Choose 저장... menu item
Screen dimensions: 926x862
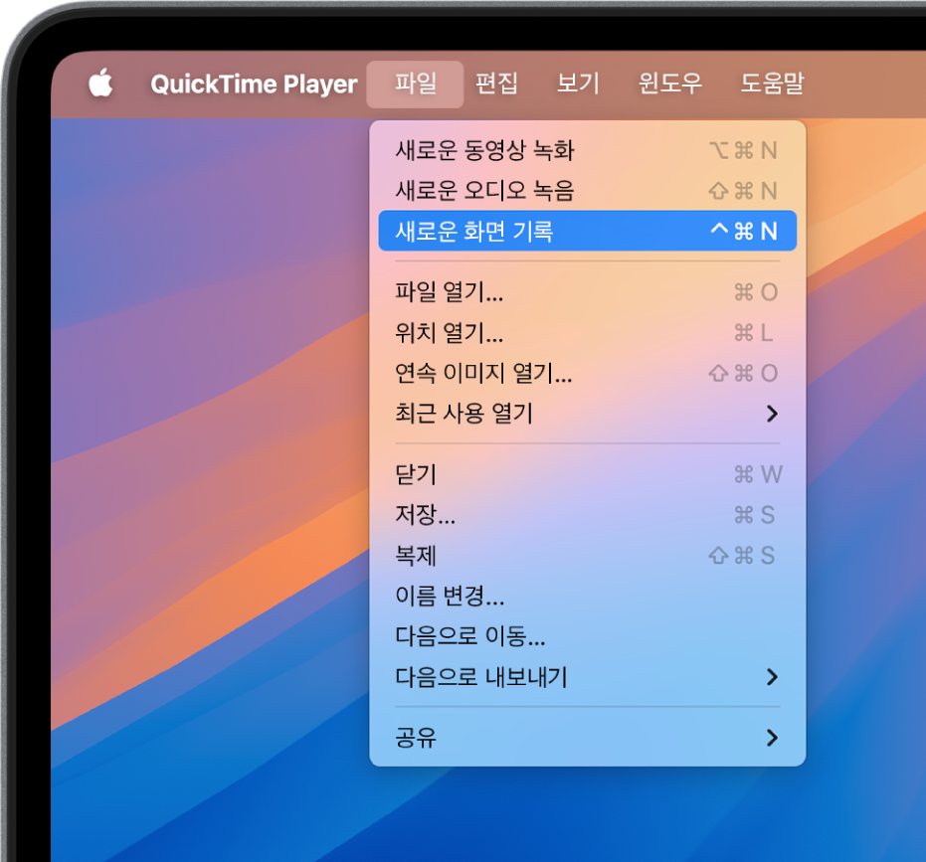[588, 515]
